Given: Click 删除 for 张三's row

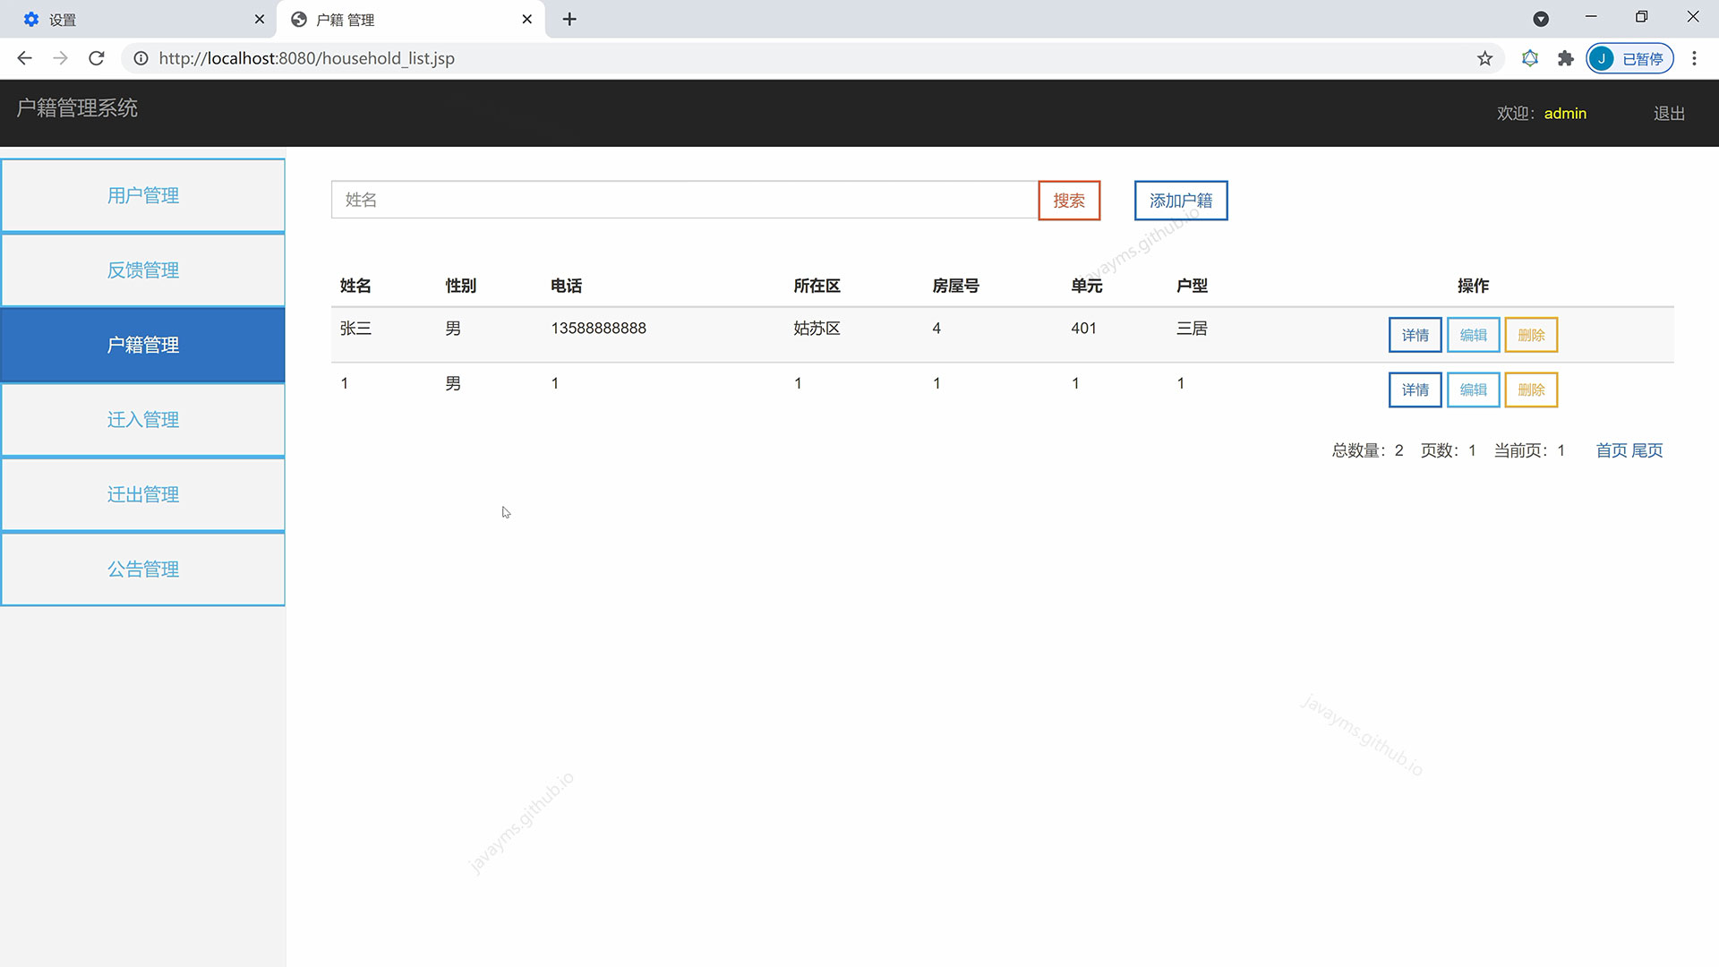Looking at the screenshot, I should tap(1531, 335).
